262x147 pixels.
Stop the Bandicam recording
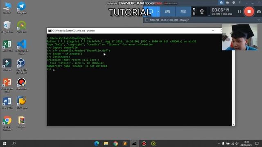click(249, 11)
